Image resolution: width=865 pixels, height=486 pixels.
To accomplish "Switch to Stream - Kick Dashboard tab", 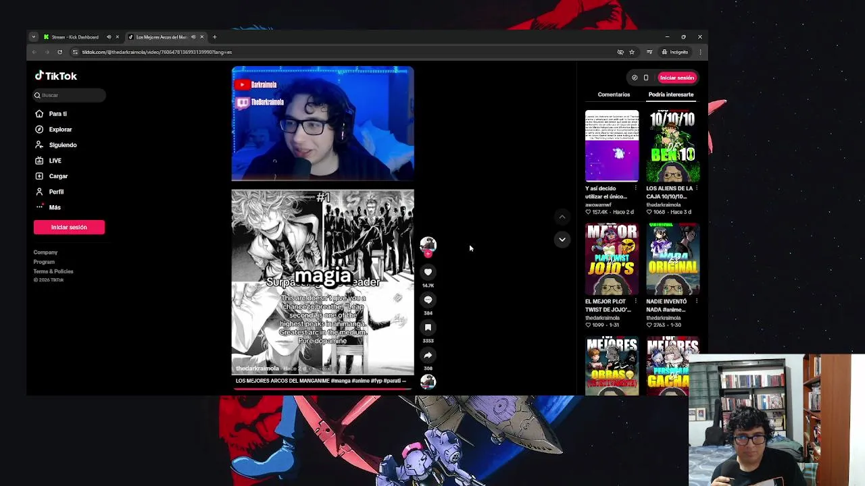I will pyautogui.click(x=74, y=37).
